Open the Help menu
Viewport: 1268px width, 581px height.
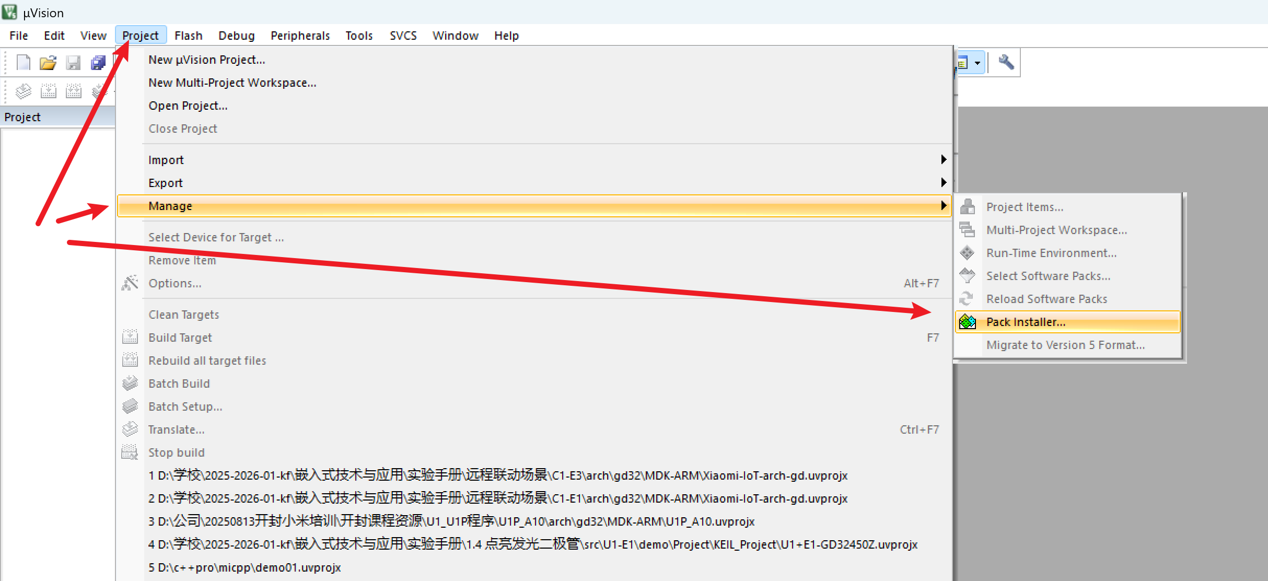[507, 36]
